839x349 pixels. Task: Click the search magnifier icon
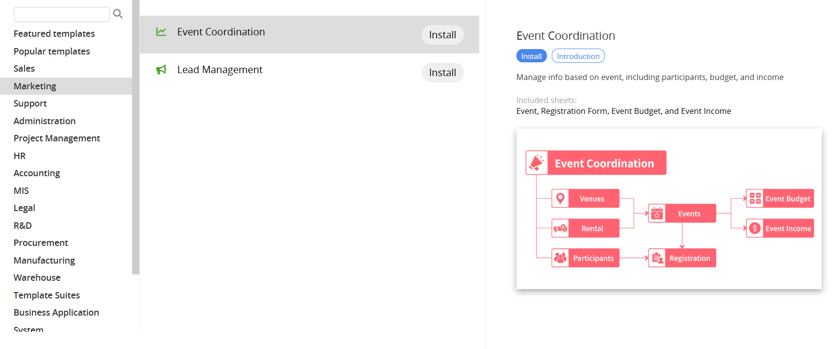click(x=118, y=14)
